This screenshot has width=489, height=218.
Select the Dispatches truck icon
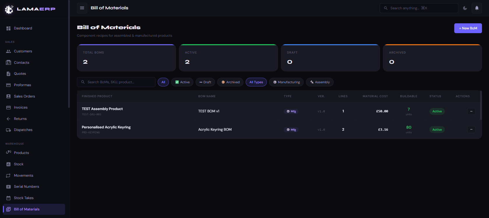pos(8,130)
